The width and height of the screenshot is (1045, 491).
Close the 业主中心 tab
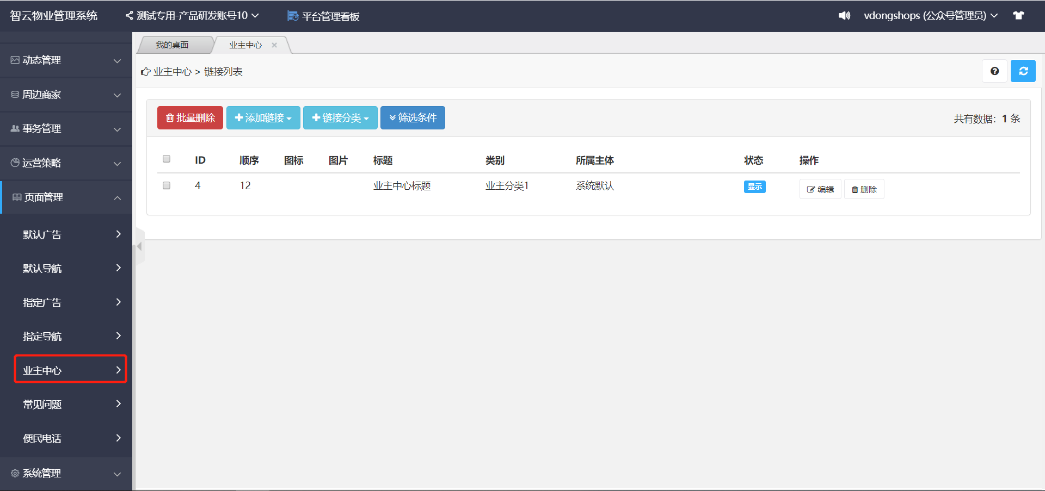click(x=274, y=45)
